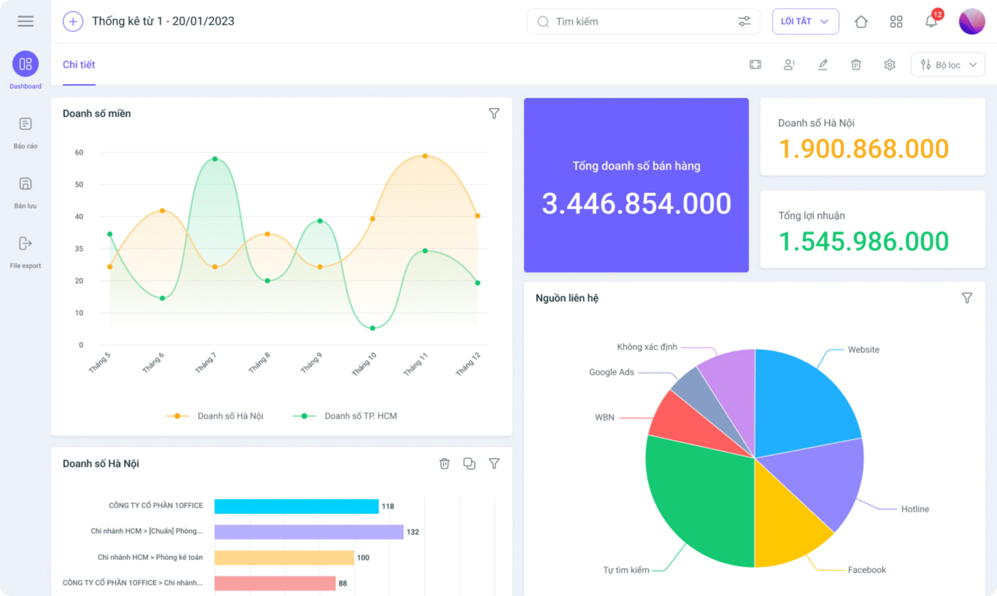This screenshot has height=596, width=997.
Task: Open search filter options slider icon
Action: tap(744, 21)
